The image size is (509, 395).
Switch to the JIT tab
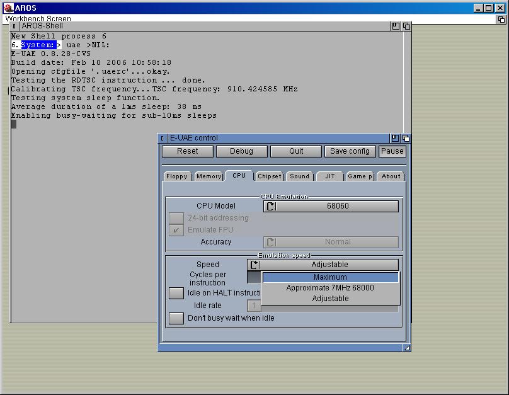(330, 176)
